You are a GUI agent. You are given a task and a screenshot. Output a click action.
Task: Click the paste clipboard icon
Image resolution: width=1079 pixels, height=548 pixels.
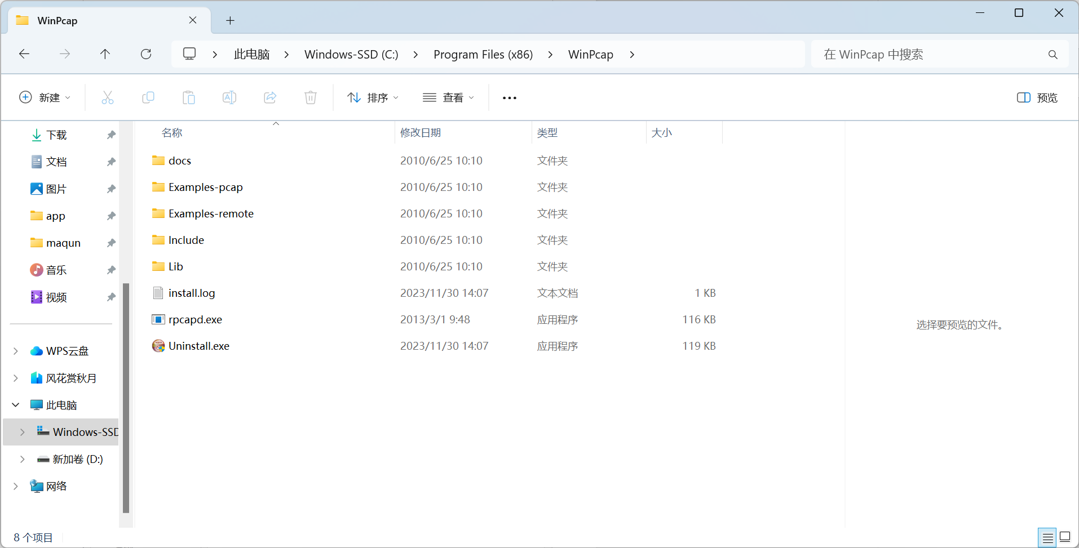click(x=189, y=97)
